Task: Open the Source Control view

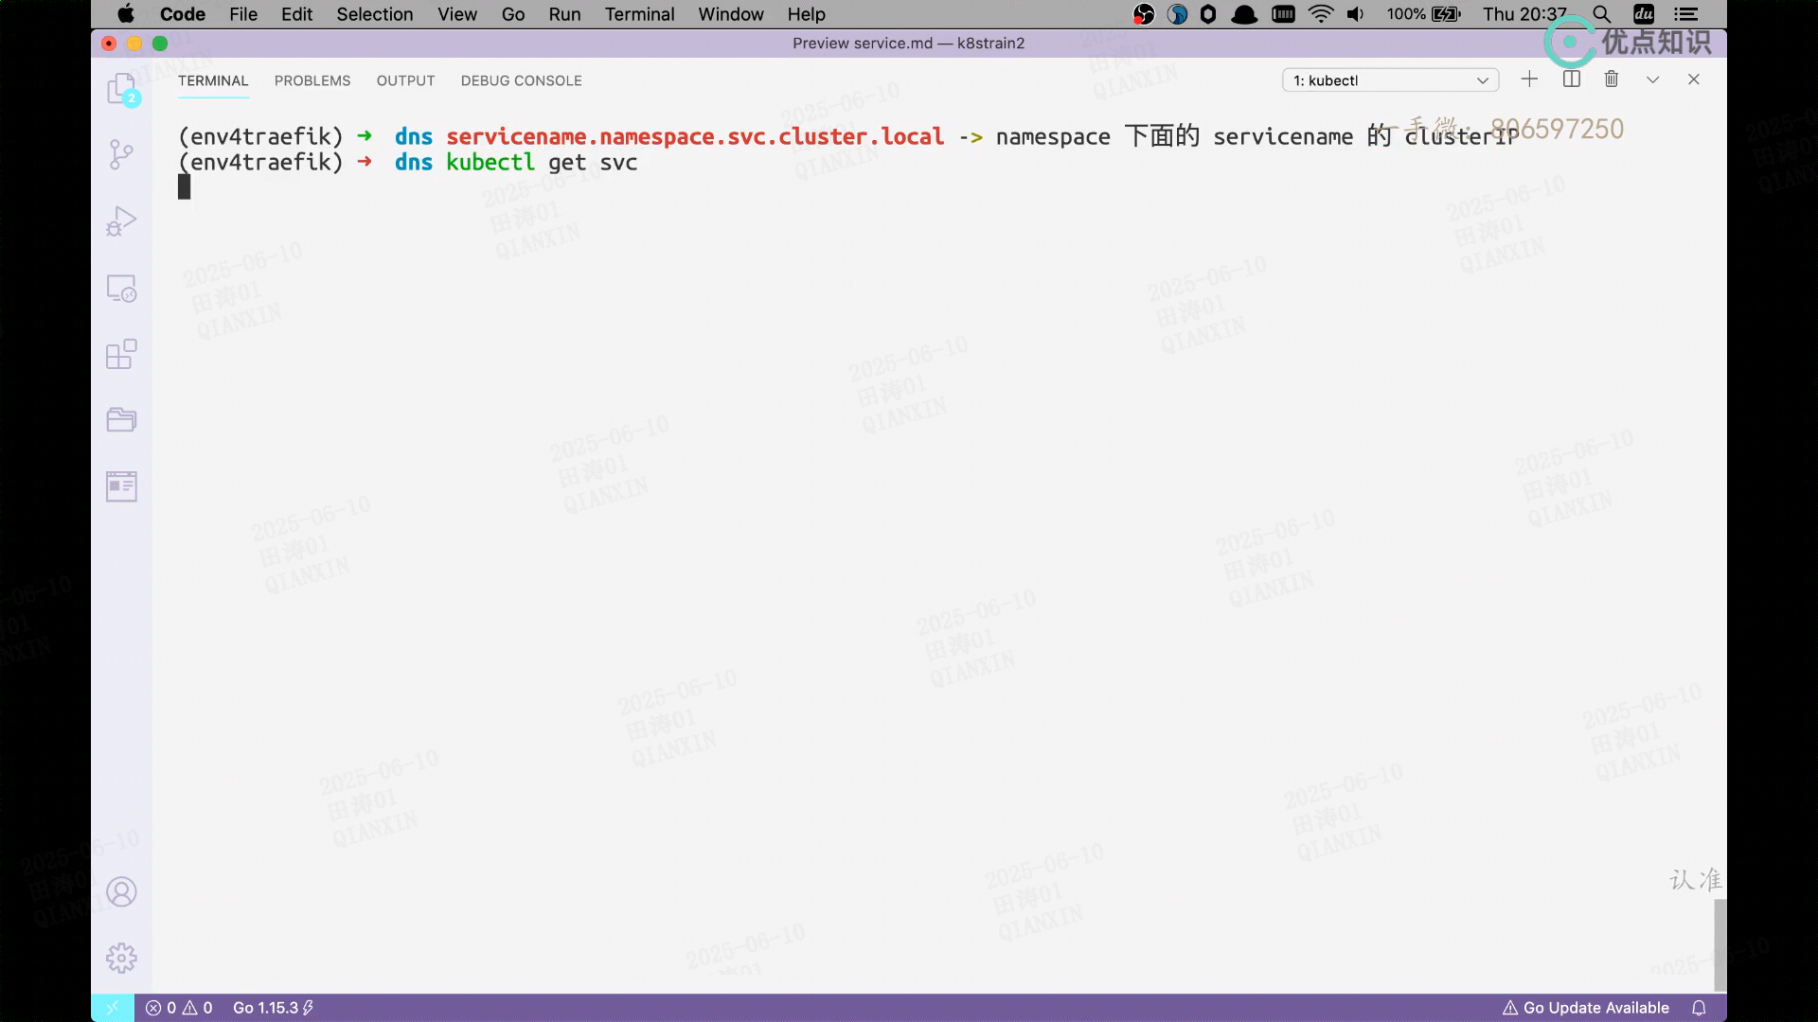Action: coord(121,154)
